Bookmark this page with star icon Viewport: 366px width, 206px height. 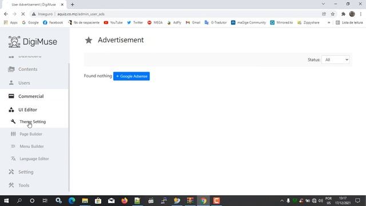[x=333, y=14]
